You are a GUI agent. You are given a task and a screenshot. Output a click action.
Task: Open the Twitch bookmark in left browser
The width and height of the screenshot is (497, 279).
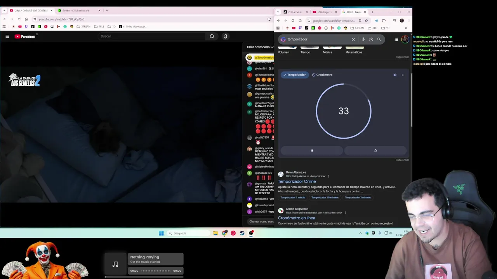tap(26, 27)
